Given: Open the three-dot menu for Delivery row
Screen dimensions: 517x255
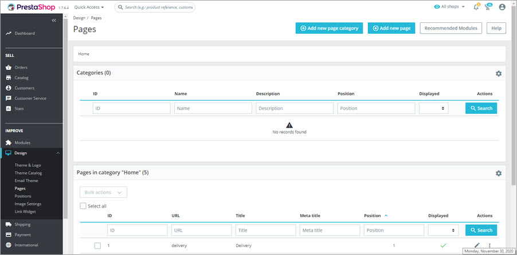Looking at the screenshot, I should (489, 245).
